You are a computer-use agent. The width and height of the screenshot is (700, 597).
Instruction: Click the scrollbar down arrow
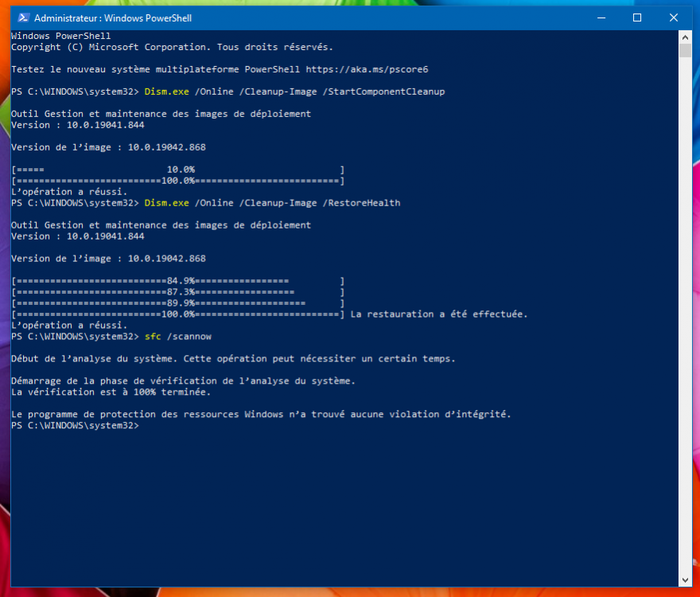click(685, 580)
